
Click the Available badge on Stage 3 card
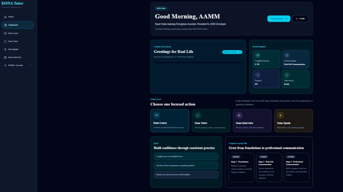pyautogui.click(x=291, y=157)
